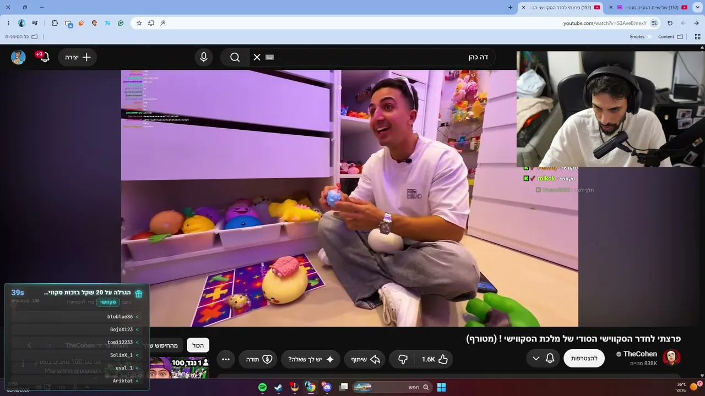Open YouTube notifications bell
Screen dimensions: 705x396
[x=44, y=57]
